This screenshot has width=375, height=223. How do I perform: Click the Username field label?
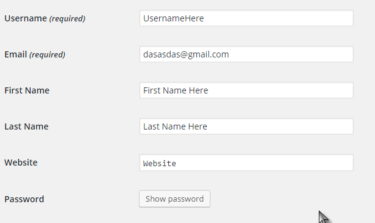click(26, 18)
